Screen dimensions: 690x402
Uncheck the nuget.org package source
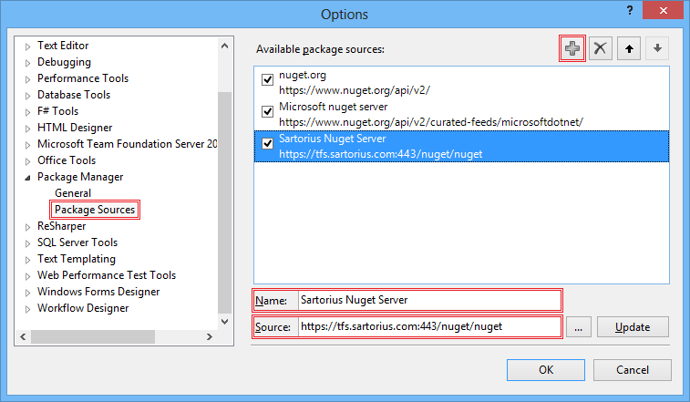coord(268,79)
